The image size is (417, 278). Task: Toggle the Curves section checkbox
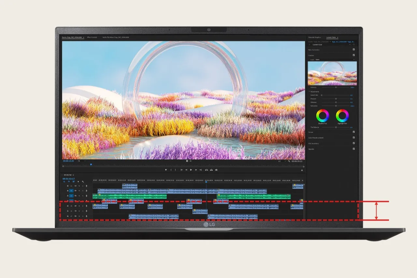click(353, 132)
